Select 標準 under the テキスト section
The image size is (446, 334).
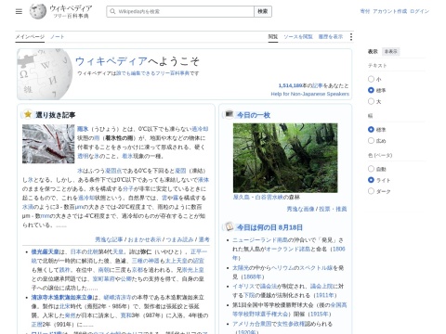point(371,90)
